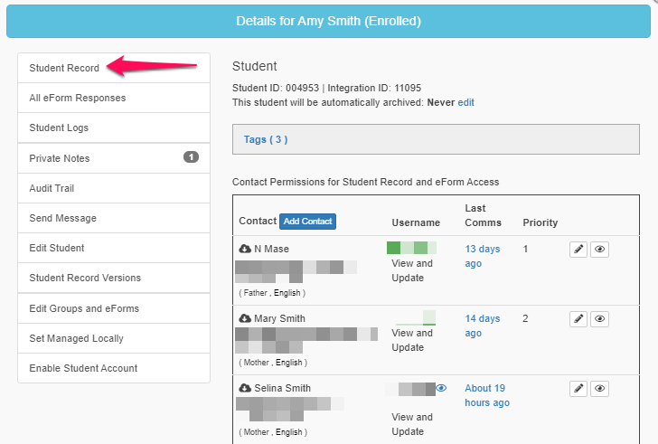Click cloud icon beside Mary Smith
This screenshot has height=444, width=658.
(x=245, y=318)
